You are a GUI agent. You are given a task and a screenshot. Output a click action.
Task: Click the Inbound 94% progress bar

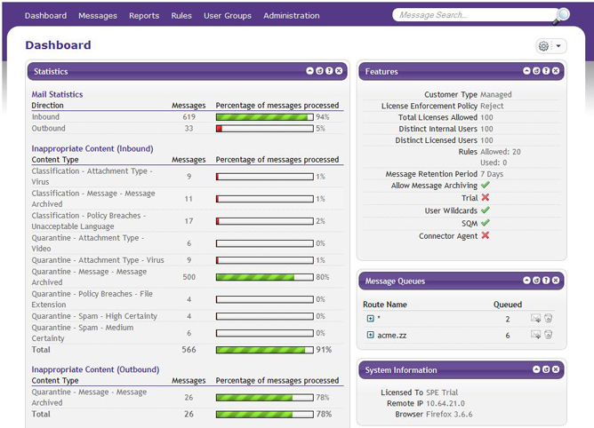click(x=265, y=117)
